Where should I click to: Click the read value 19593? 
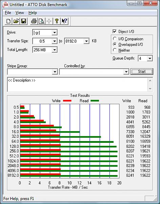(x=145, y=156)
